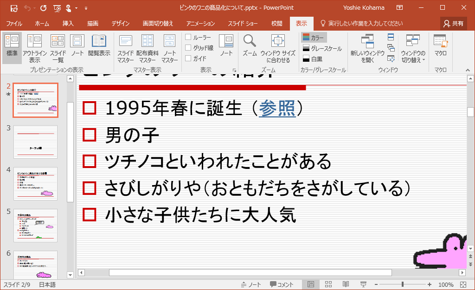The height and width of the screenshot is (290, 475).
Task: Open 配布資料マスター handout master view
Action: point(148,48)
